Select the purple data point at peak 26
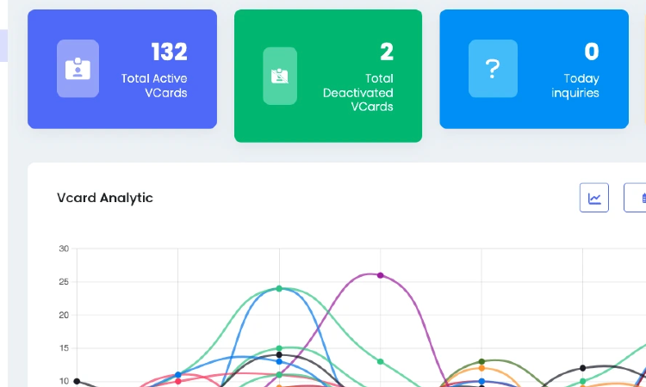Image resolution: width=646 pixels, height=387 pixels. point(380,275)
